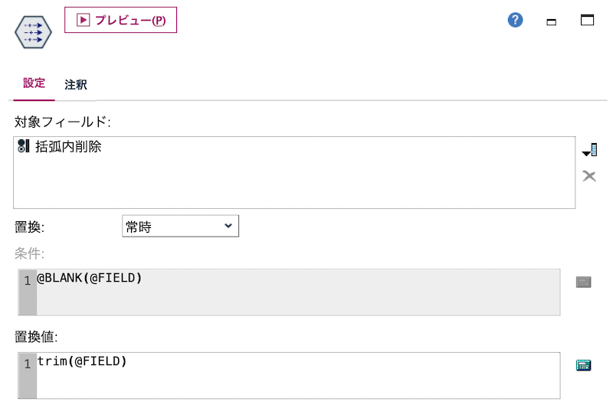Remove selected field with the X icon

(x=589, y=176)
